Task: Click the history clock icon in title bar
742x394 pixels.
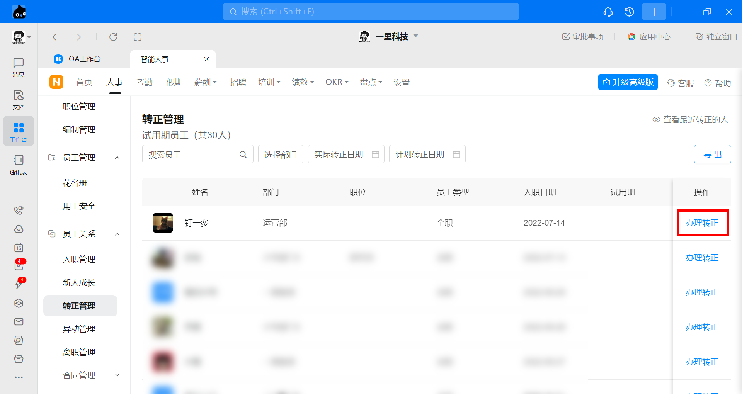Action: tap(629, 12)
